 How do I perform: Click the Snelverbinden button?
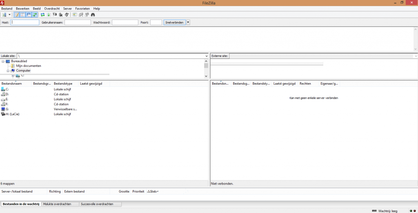(175, 22)
